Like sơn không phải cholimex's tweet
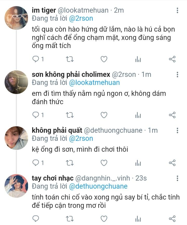 tap(104, 115)
